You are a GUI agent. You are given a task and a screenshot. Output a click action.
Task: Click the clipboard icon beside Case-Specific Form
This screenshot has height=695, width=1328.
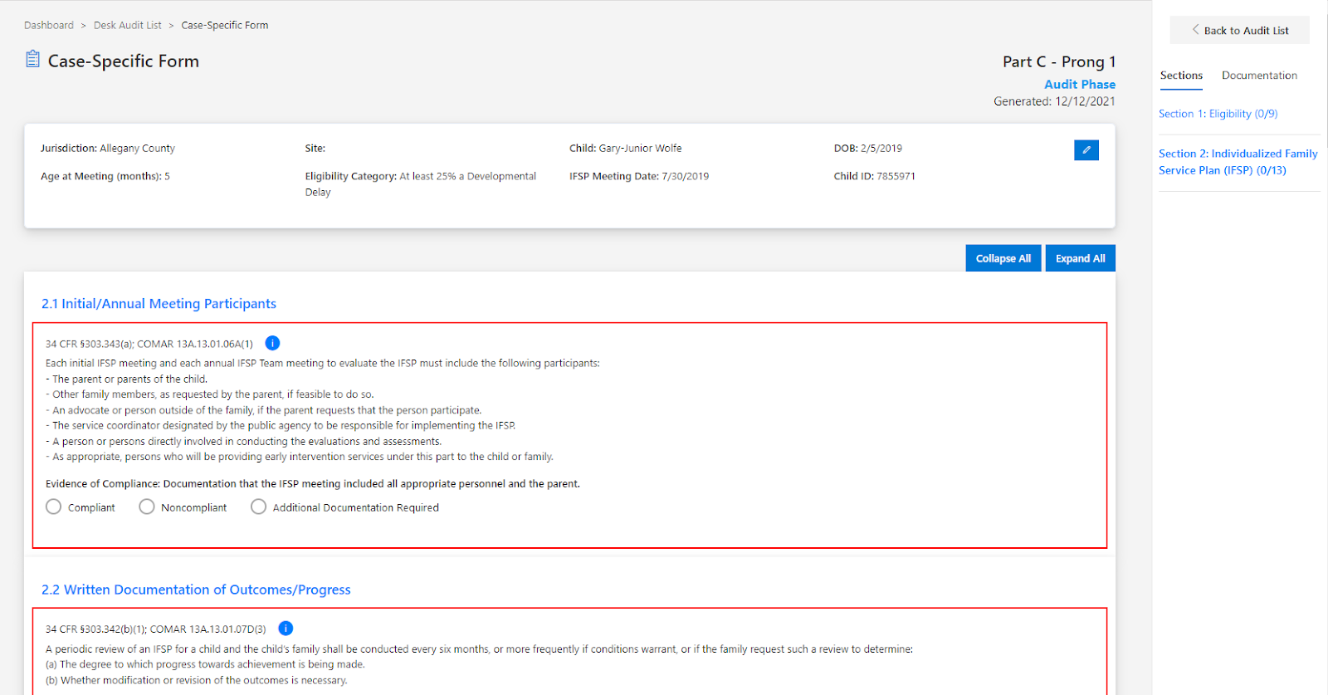32,59
